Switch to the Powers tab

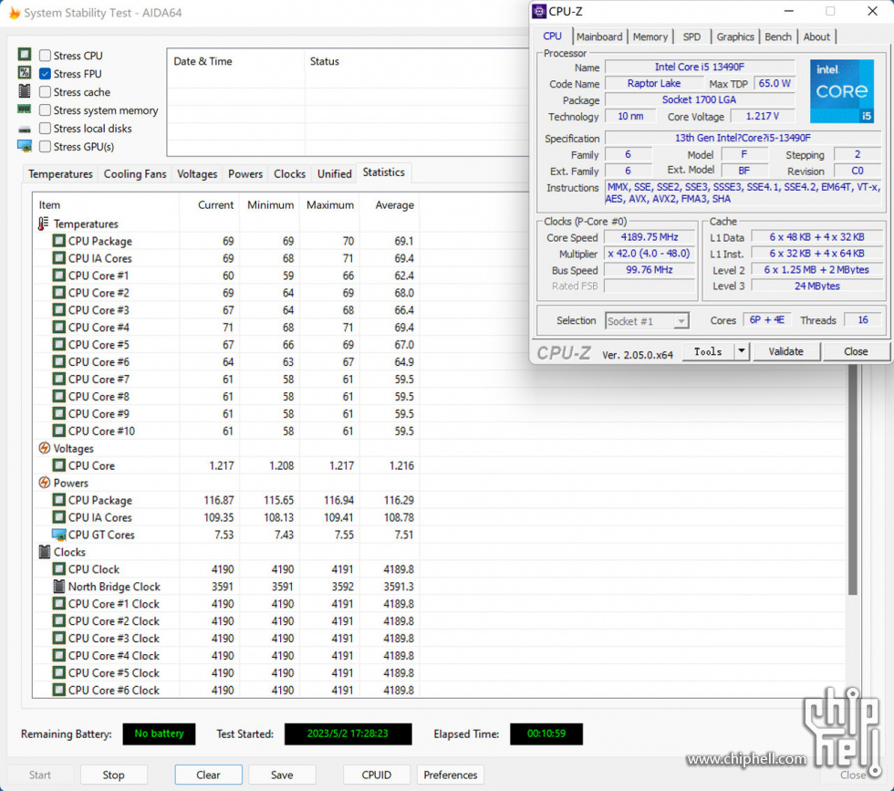point(245,174)
